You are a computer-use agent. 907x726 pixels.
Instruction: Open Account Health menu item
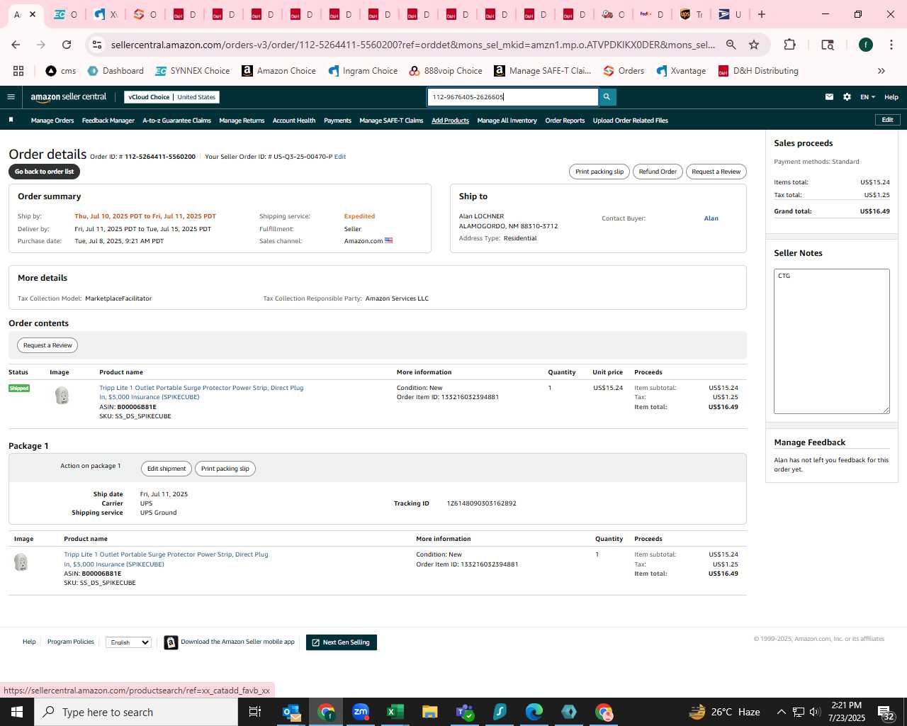coord(294,121)
